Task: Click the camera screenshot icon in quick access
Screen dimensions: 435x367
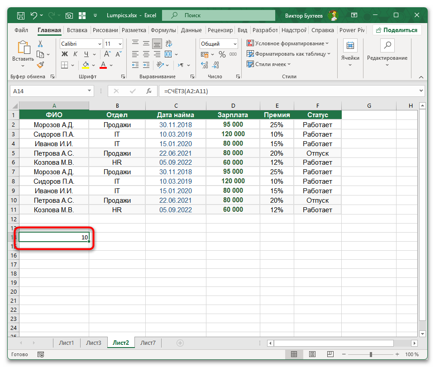Action: (69, 15)
